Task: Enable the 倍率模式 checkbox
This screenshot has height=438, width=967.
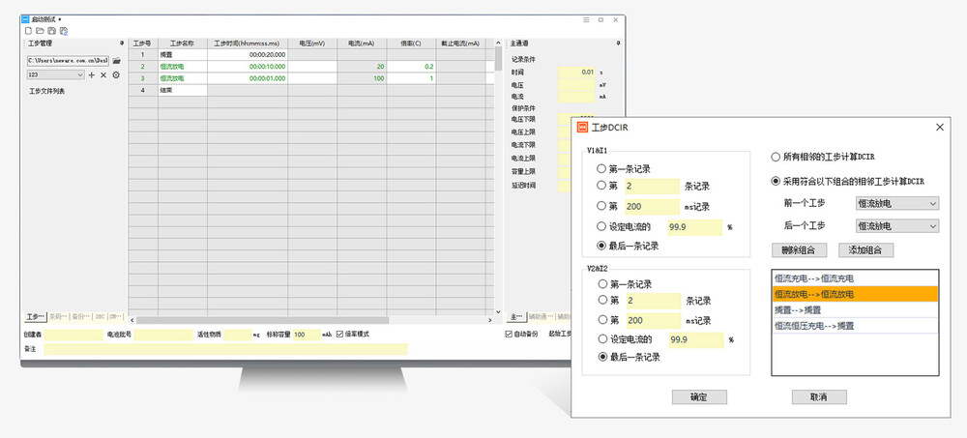Action: 339,335
